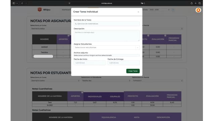Viewport: 215px width, 121px height.
Task: Click the Grupales column header
Action: [115, 96]
